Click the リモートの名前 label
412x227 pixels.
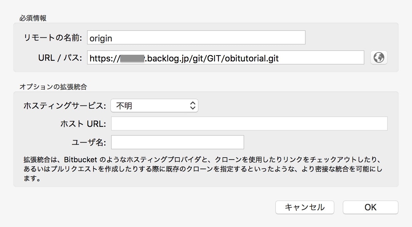[53, 38]
